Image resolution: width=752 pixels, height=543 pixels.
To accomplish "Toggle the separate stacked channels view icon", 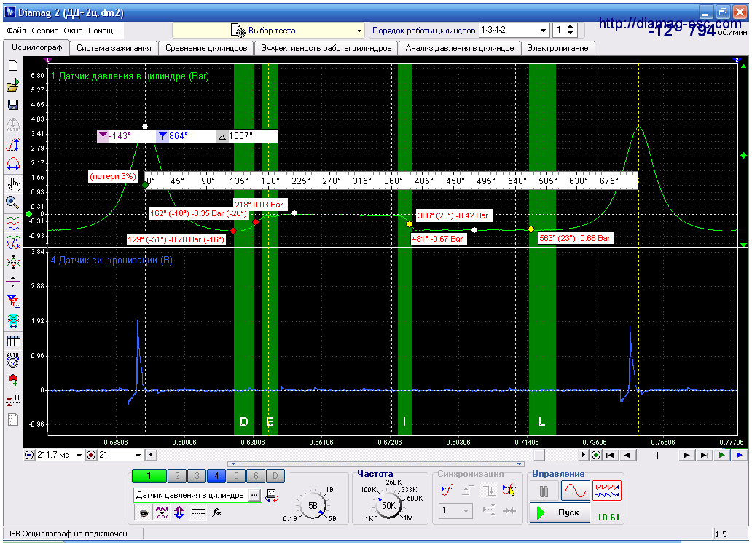I will click(13, 223).
